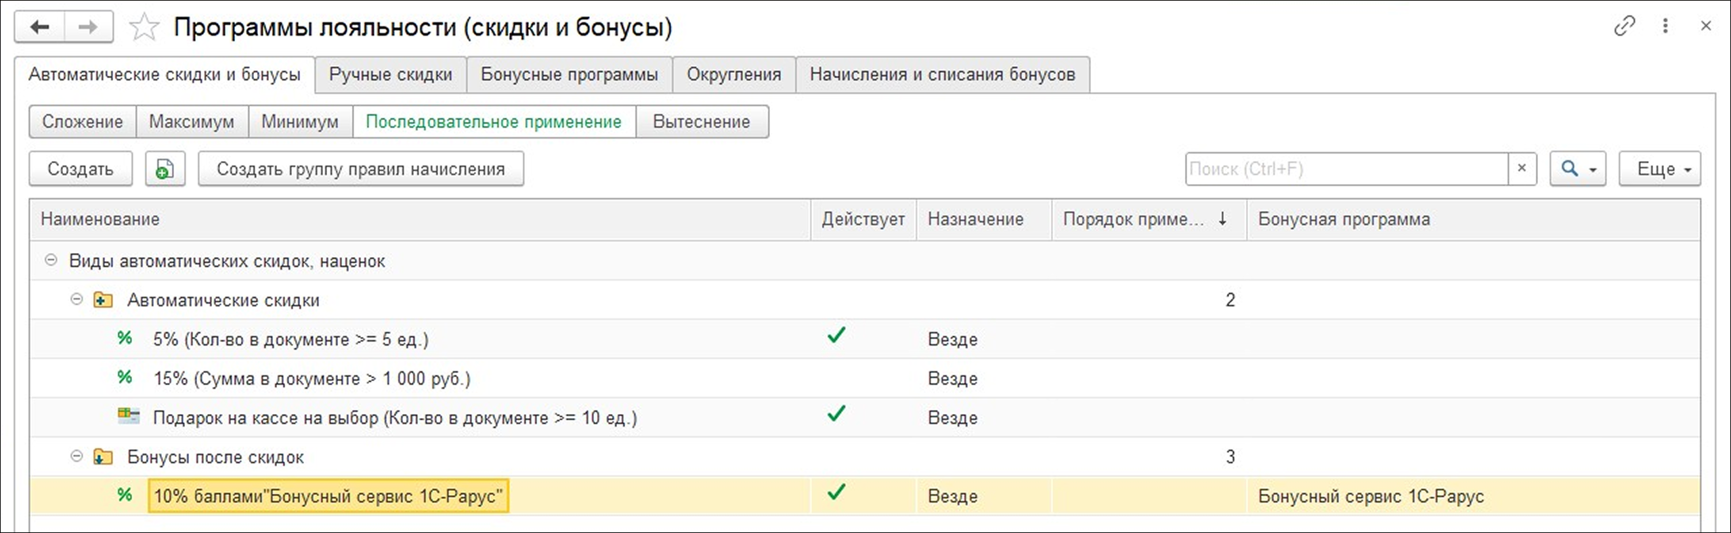
Task: Click into the Поиск (Ctrl+F) field
Action: [1346, 169]
